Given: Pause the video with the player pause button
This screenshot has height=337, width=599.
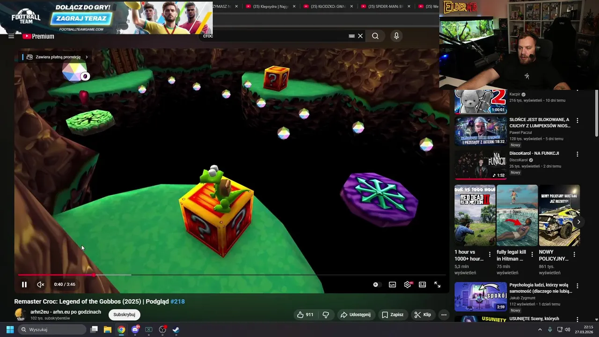Looking at the screenshot, I should 24,285.
